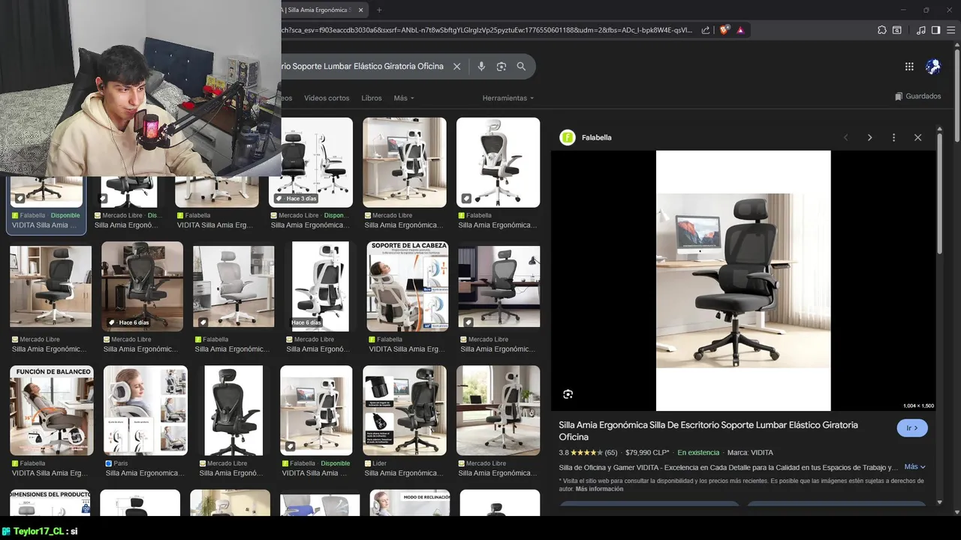Open the Brave Rewards triangle icon
The height and width of the screenshot is (540, 961).
pyautogui.click(x=740, y=30)
